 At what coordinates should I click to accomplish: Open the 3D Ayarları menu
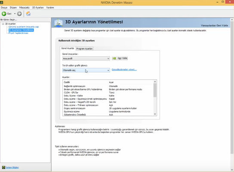tap(38, 7)
